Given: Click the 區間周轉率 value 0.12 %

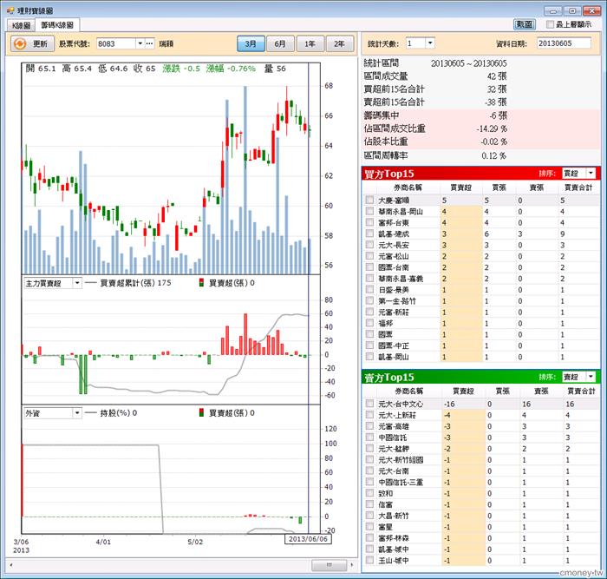Looking at the screenshot, I should (x=494, y=155).
